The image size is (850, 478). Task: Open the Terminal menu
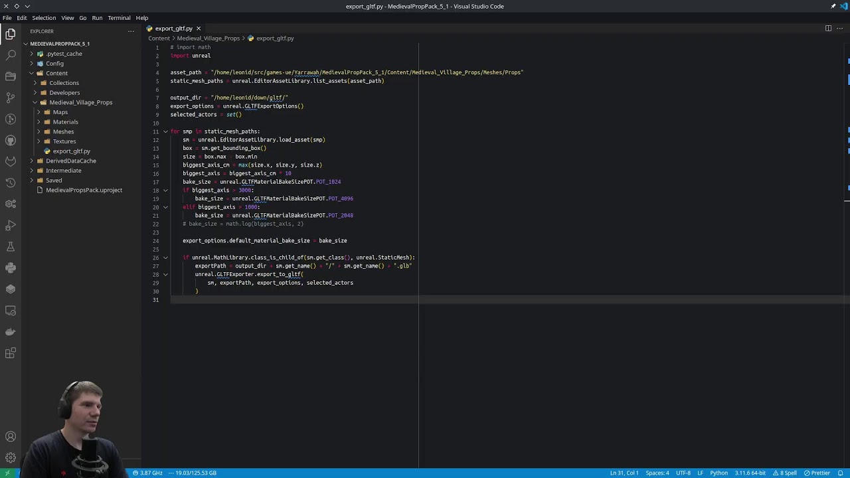[x=119, y=18]
